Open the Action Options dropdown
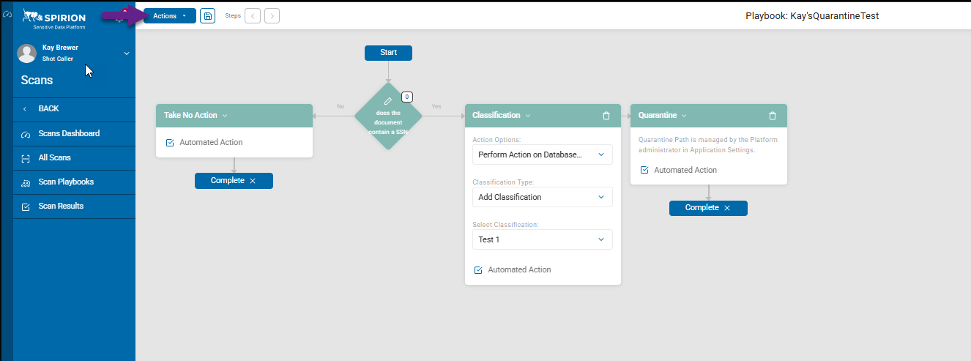Image resolution: width=971 pixels, height=361 pixels. (542, 155)
